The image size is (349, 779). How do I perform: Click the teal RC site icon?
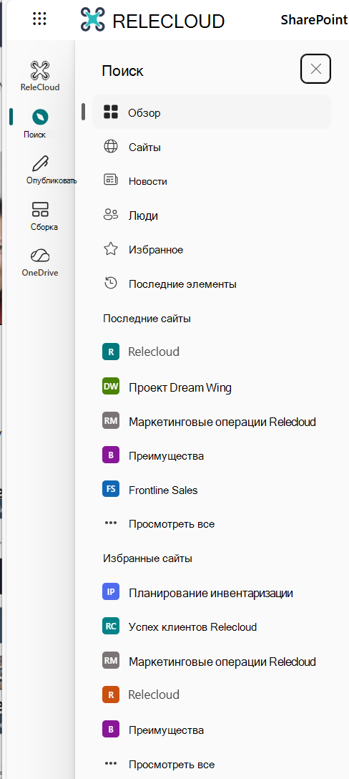click(x=111, y=626)
